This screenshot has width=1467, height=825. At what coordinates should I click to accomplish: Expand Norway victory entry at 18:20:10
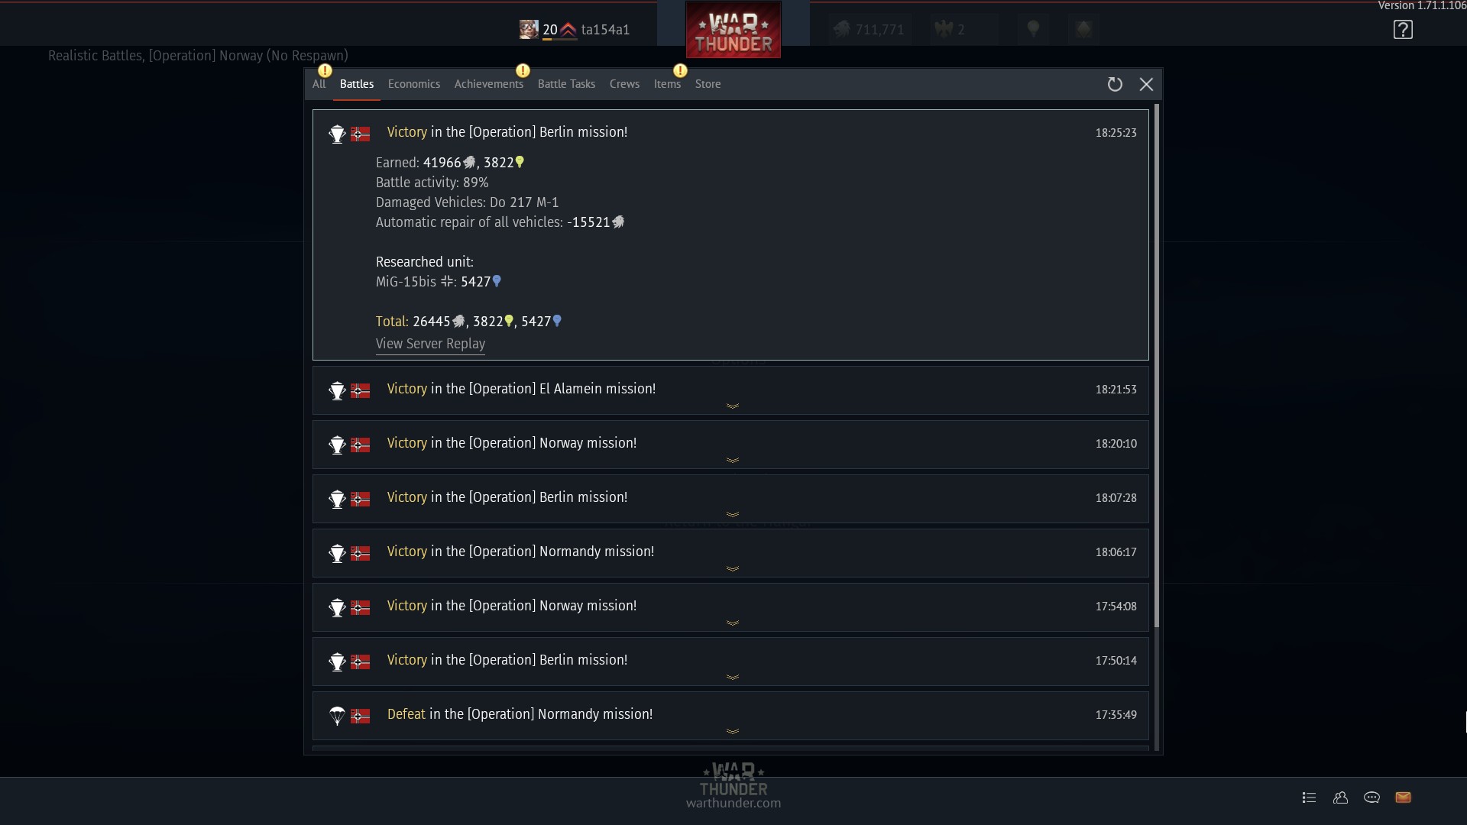[x=730, y=445]
